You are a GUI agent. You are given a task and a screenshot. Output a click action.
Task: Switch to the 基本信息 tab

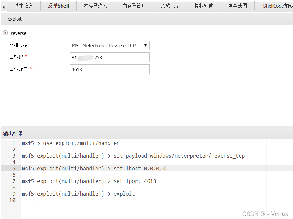click(x=24, y=6)
